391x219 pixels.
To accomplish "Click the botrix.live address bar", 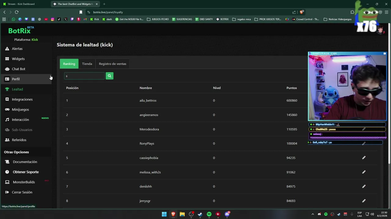I will coord(108,12).
